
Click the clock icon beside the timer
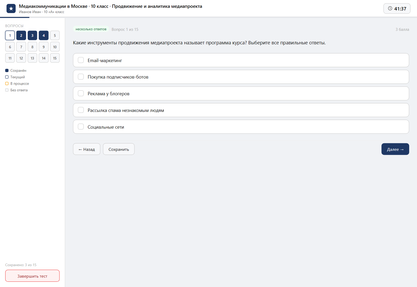390,9
